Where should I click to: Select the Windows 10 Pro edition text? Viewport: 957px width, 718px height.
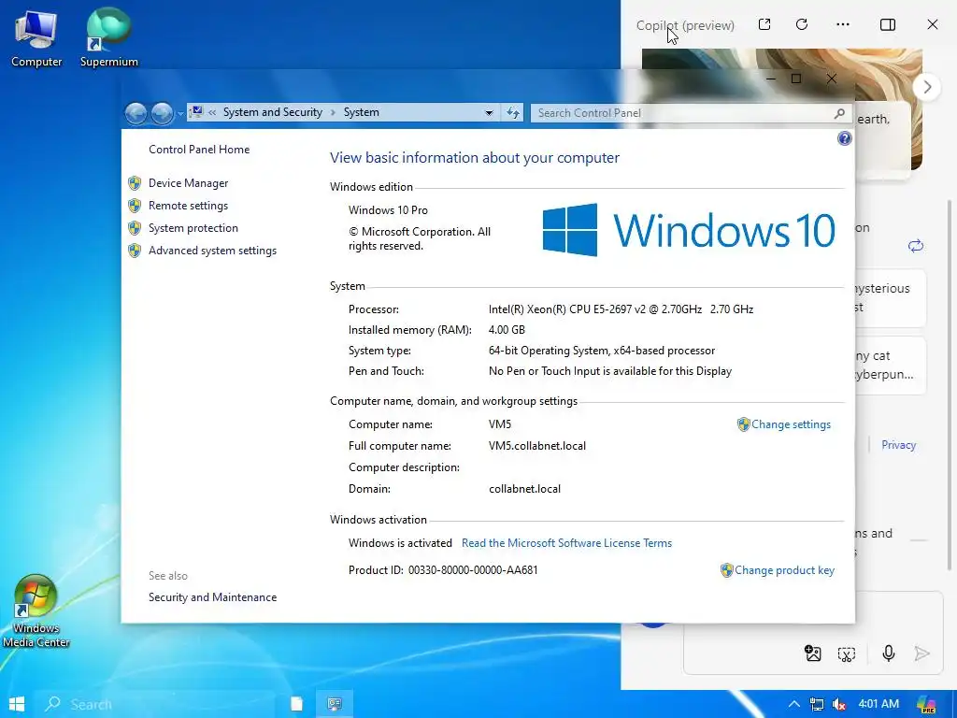coord(388,210)
